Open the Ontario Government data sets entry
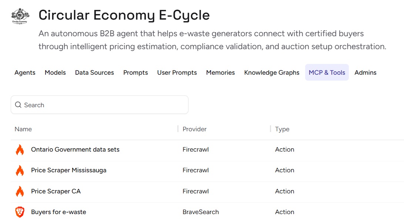 pyautogui.click(x=75, y=150)
